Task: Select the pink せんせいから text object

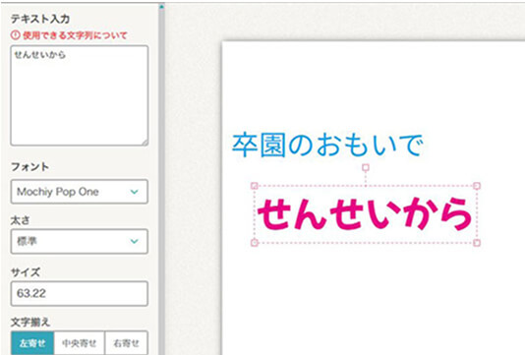Action: pos(365,213)
